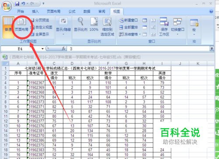219x159 pixels.
Task: Click the 英语 subject header cell
Action: (x=162, y=73)
